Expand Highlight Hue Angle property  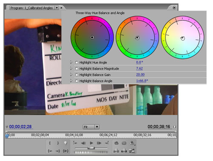71,62
